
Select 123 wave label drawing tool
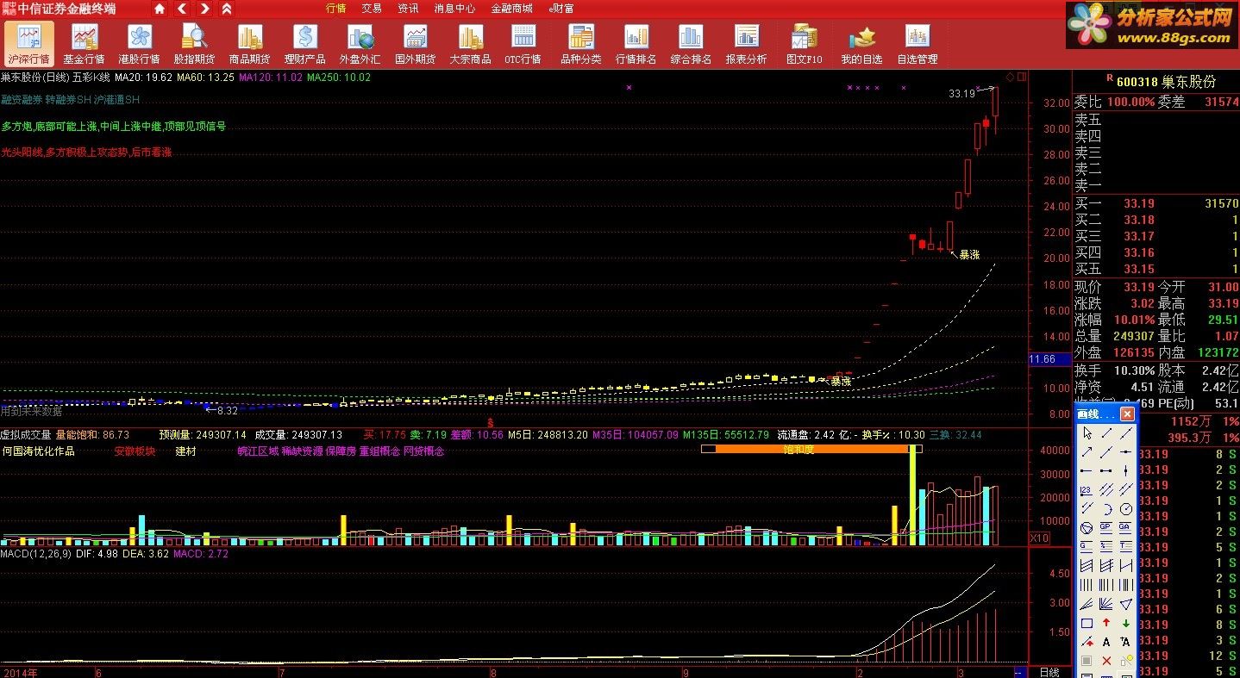click(x=1087, y=489)
